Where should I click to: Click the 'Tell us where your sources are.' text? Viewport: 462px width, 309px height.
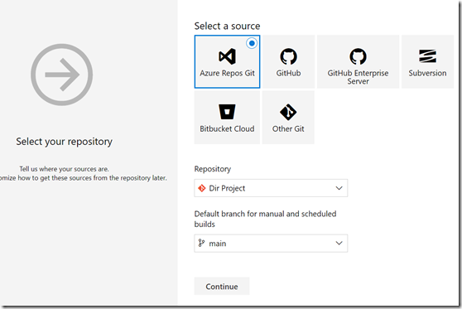(65, 169)
